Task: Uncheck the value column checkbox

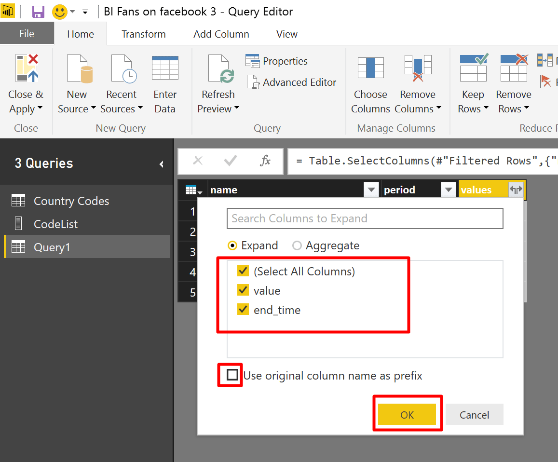Action: click(x=243, y=290)
